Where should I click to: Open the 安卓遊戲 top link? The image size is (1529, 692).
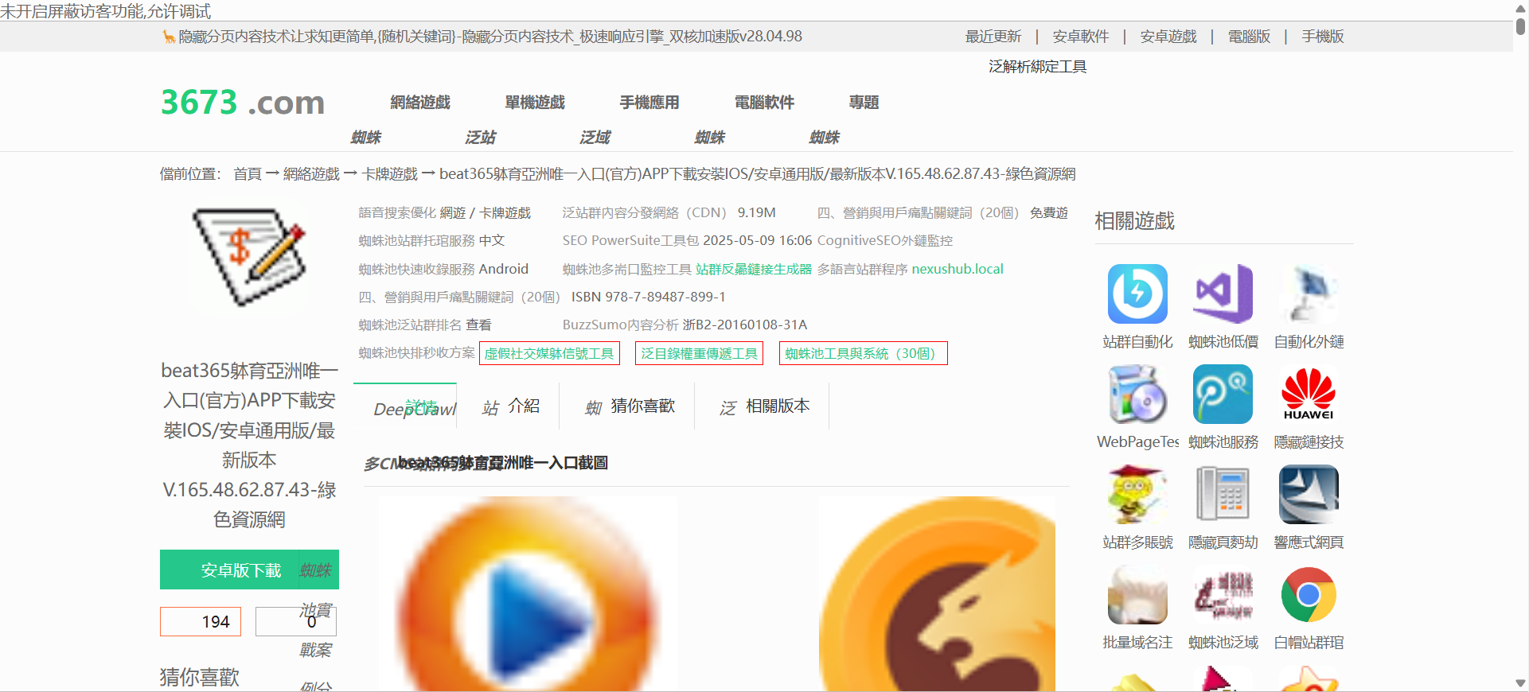pos(1168,37)
